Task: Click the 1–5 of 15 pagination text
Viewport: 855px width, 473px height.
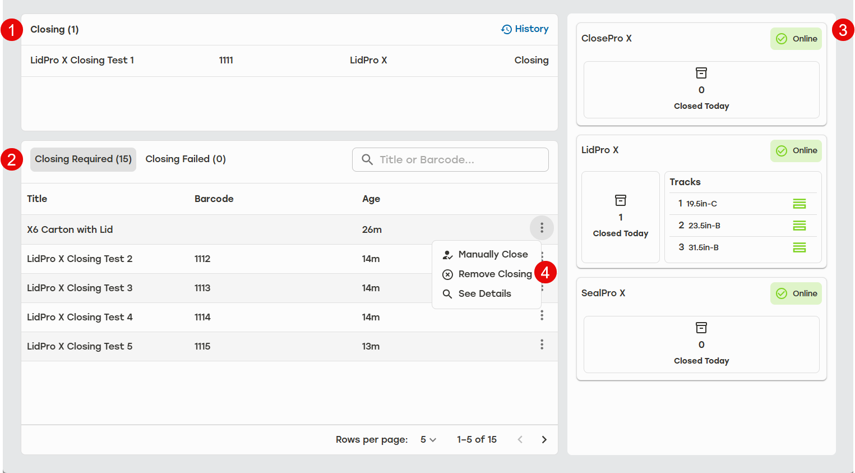Action: click(x=477, y=440)
